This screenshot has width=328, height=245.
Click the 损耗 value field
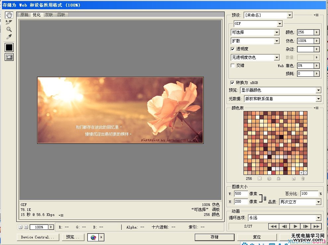click(x=305, y=74)
